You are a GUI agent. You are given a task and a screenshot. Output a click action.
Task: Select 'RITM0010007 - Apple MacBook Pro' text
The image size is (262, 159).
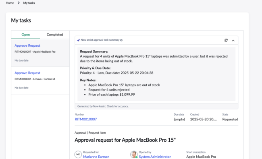pyautogui.click(x=35, y=52)
